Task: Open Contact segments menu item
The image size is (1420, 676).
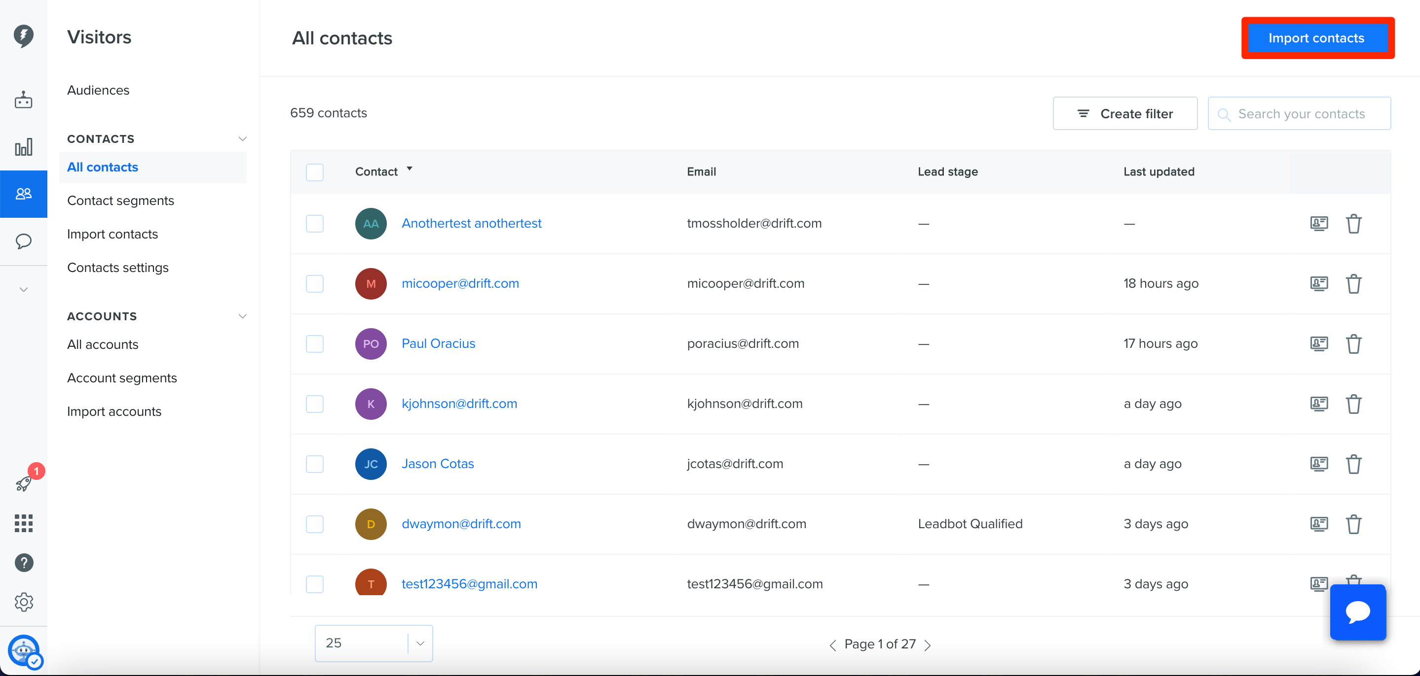Action: point(121,201)
